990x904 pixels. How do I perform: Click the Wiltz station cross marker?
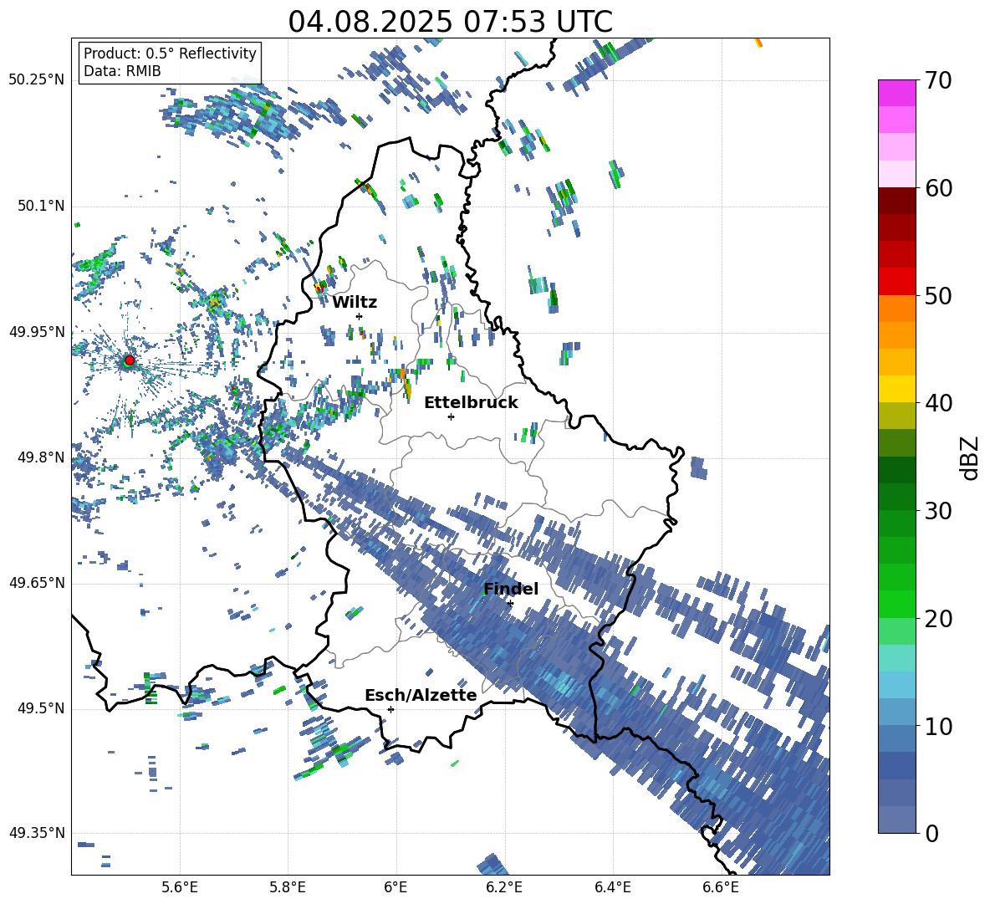tap(360, 316)
